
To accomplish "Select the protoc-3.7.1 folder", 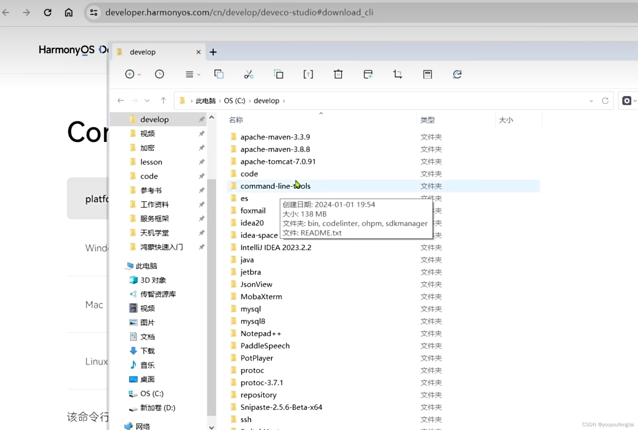I will (x=261, y=382).
